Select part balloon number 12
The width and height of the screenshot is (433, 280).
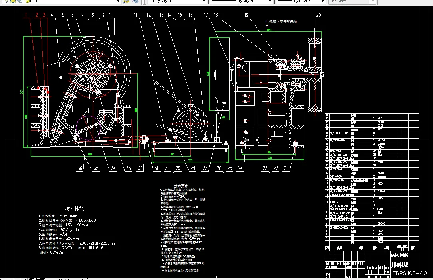(x=149, y=15)
